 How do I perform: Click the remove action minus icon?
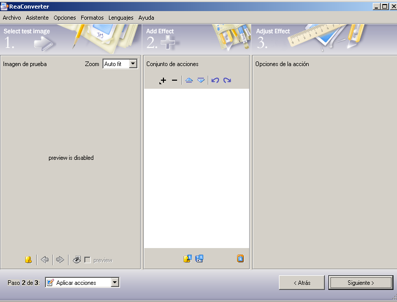pos(175,81)
